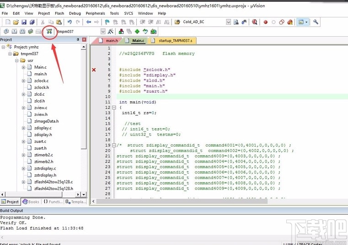348x245 pixels.
Task: Click the project tree horizontal scrollbar
Action: tap(33, 195)
